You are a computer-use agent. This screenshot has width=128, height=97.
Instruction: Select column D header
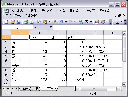76,33
